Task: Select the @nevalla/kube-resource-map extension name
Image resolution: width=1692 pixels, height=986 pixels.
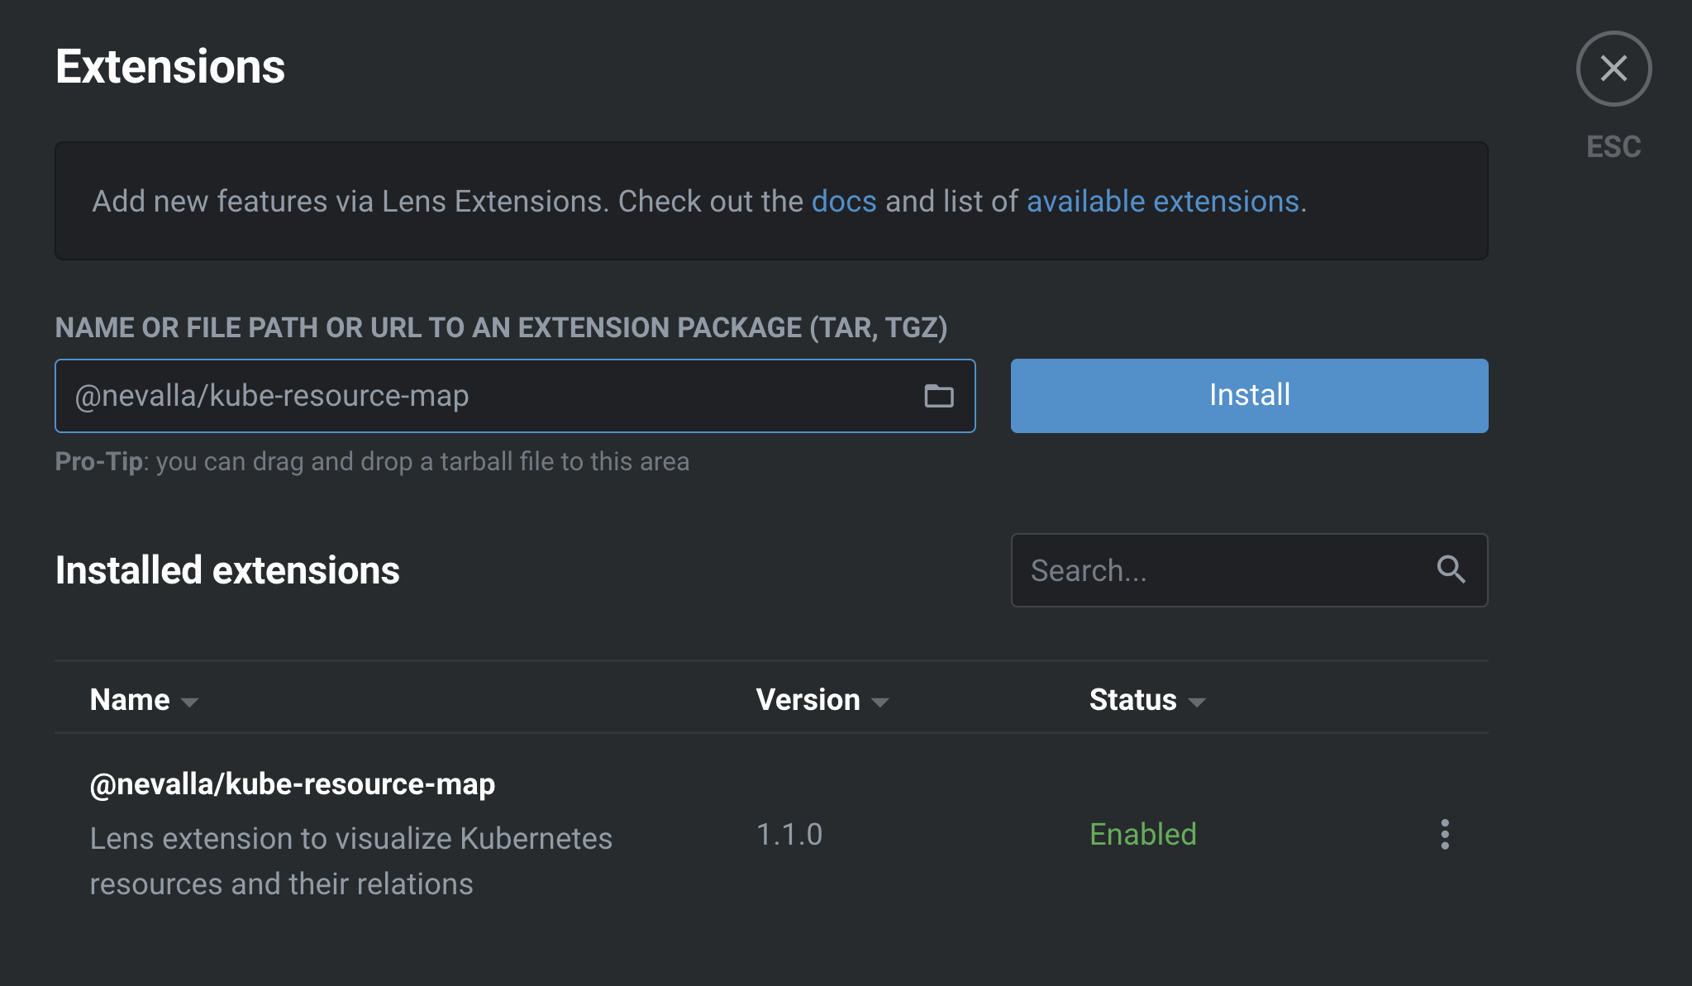Action: [x=292, y=784]
